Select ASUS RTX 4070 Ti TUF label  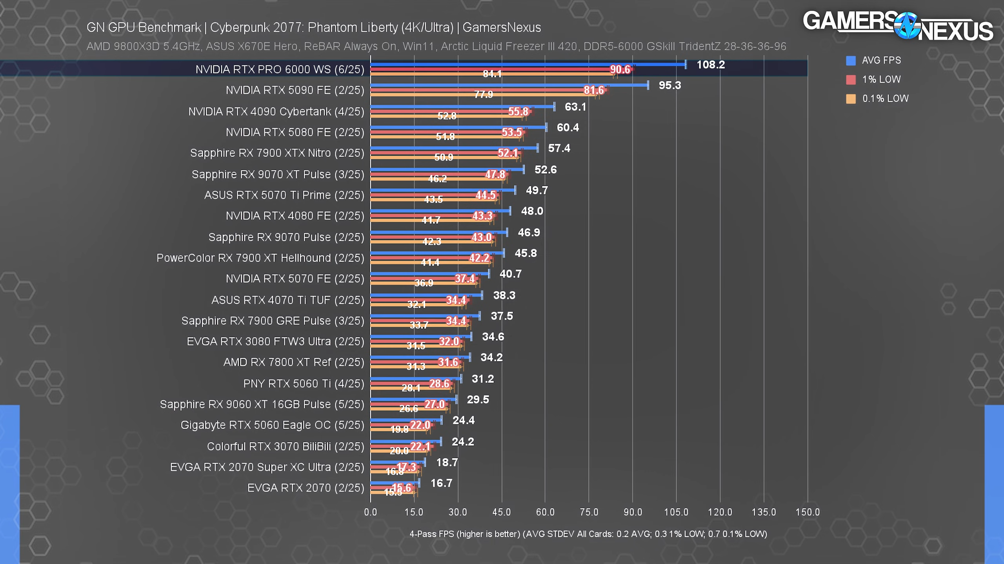pos(288,300)
